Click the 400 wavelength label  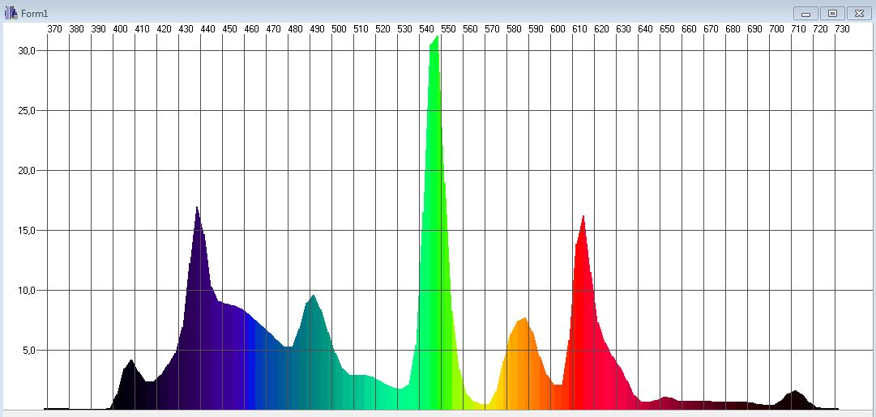click(120, 29)
